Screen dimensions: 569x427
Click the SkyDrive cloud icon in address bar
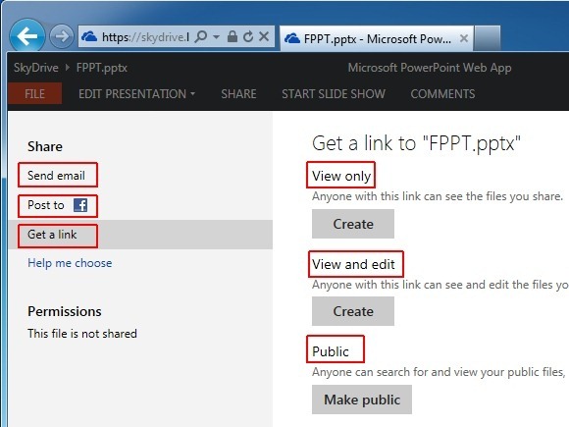(x=89, y=36)
